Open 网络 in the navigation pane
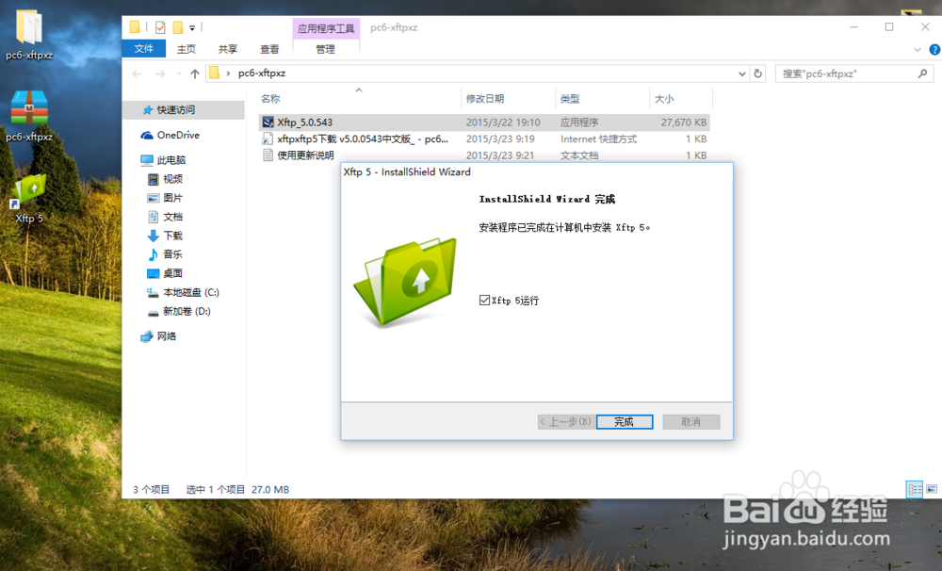The width and height of the screenshot is (942, 571). [158, 336]
